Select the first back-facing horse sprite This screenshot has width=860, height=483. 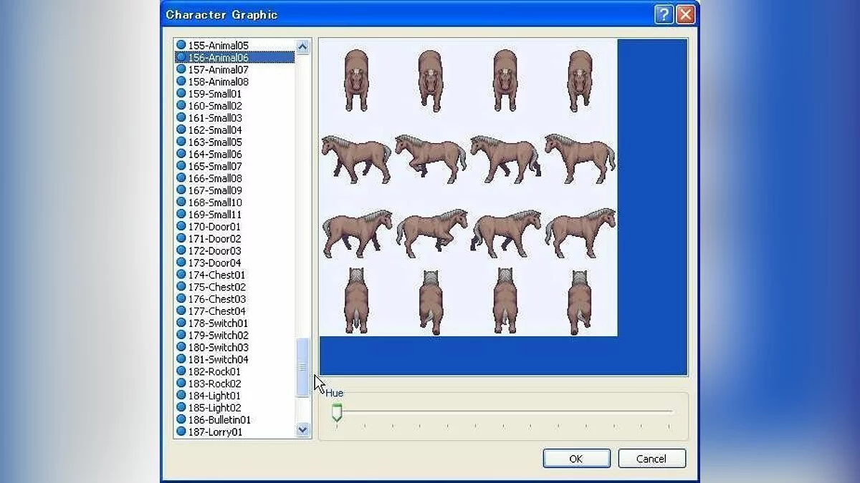tap(356, 301)
